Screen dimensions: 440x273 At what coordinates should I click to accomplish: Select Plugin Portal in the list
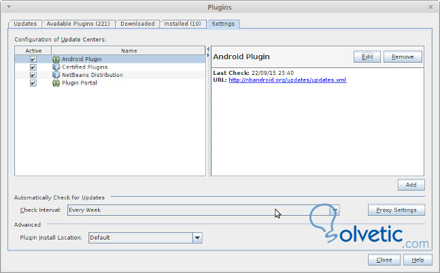[x=80, y=83]
